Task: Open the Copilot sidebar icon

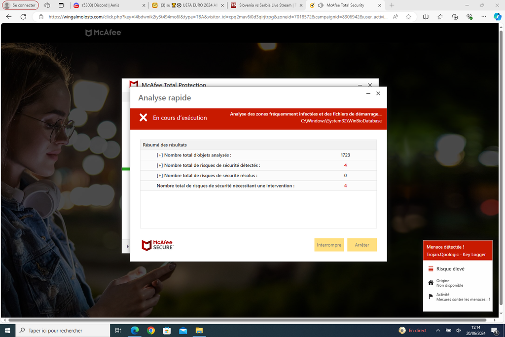Action: click(x=498, y=17)
